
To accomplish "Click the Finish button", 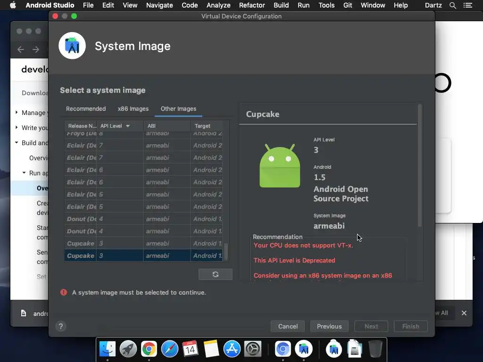I will [411, 326].
